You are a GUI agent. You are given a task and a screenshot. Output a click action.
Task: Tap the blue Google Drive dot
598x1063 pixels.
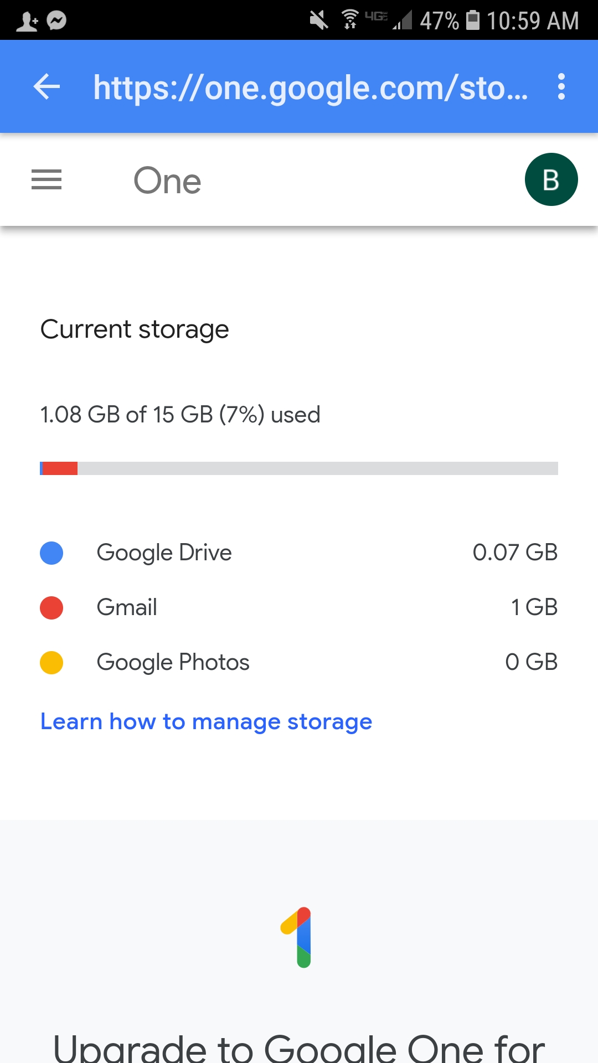(51, 553)
